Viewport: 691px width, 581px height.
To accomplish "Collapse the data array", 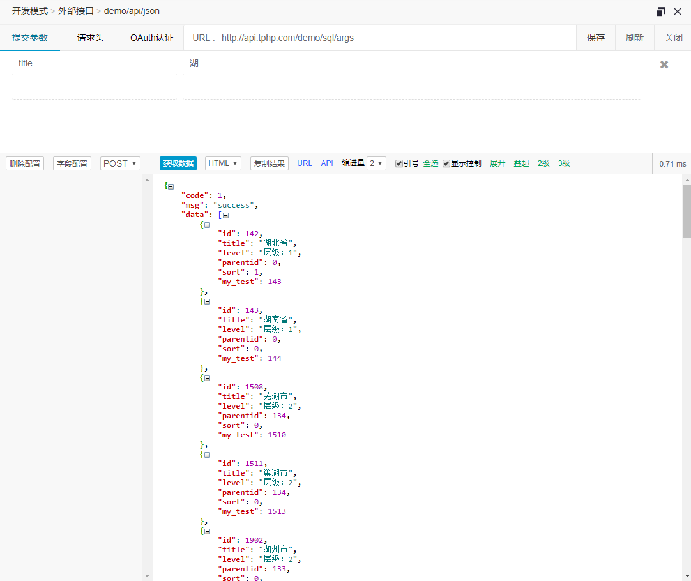I will point(225,215).
